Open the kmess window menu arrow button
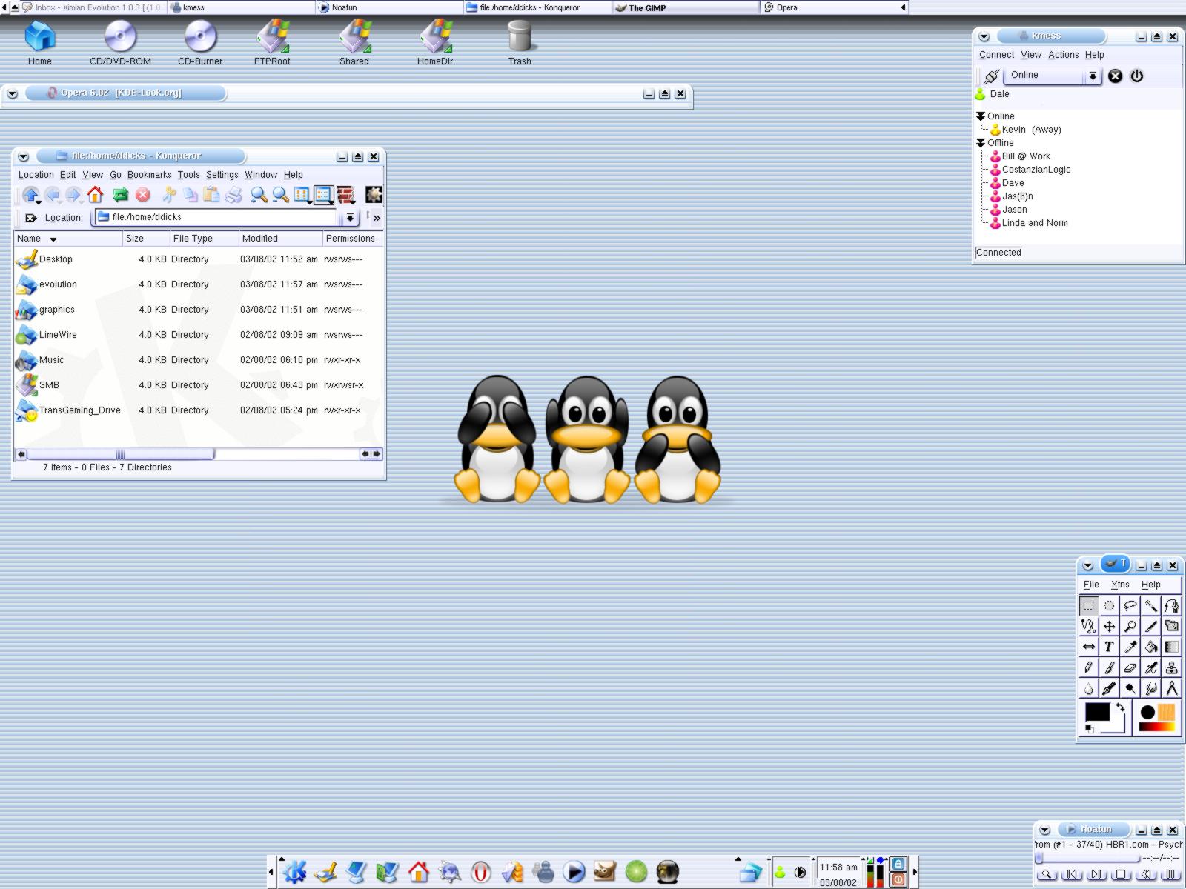1186x889 pixels. pos(984,36)
